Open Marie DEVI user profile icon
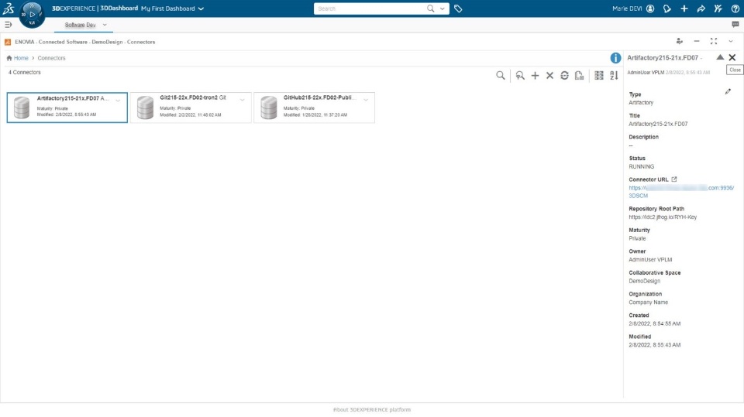The width and height of the screenshot is (744, 417). point(650,9)
